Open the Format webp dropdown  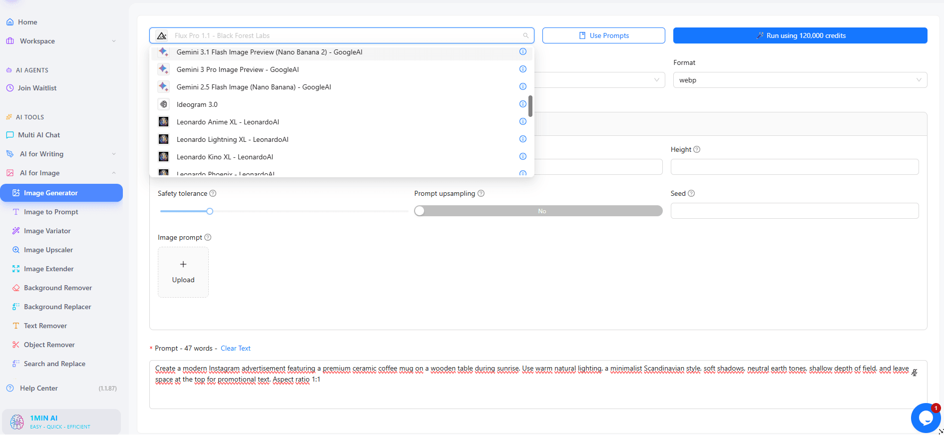(800, 80)
